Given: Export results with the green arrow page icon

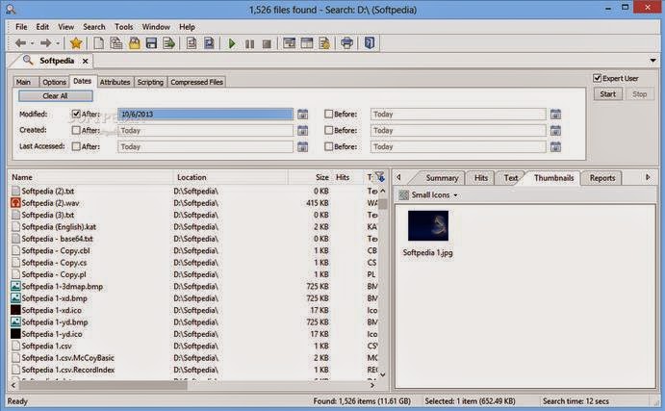Looking at the screenshot, I should coord(168,43).
